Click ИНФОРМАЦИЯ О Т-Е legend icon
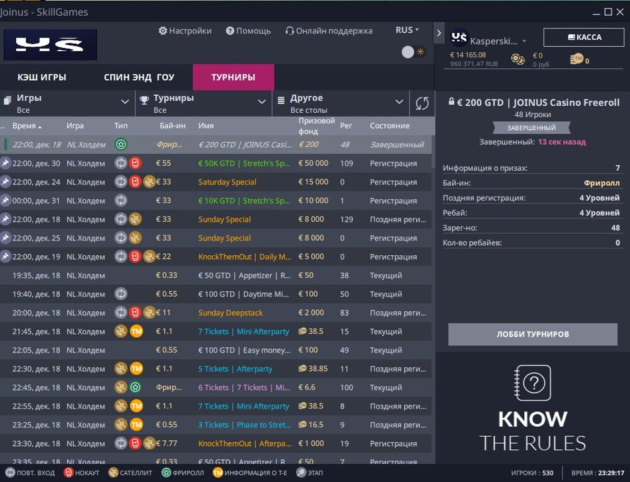This screenshot has height=482, width=630. [x=218, y=473]
